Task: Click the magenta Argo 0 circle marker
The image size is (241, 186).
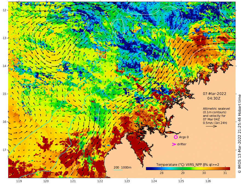Action: coord(176,137)
